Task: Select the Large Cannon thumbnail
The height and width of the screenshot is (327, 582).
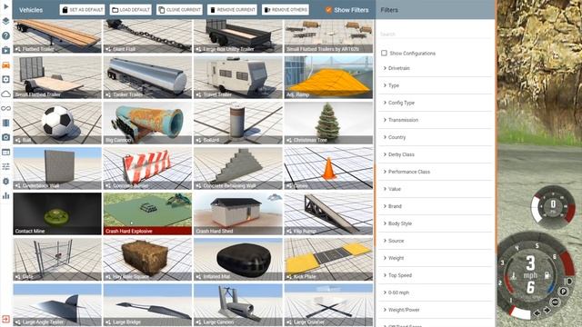Action: 238,305
